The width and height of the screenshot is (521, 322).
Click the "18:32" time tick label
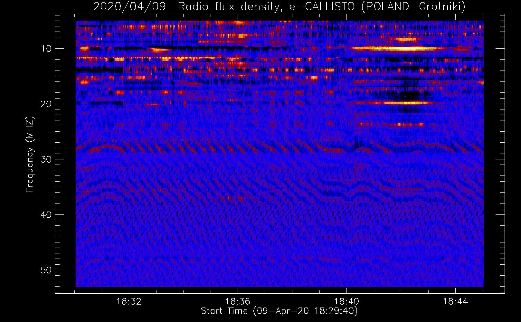pyautogui.click(x=129, y=302)
